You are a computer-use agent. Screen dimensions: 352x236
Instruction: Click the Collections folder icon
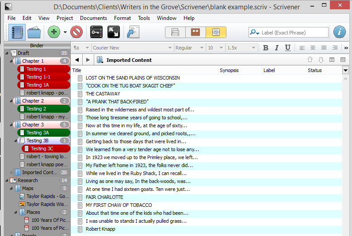34,32
